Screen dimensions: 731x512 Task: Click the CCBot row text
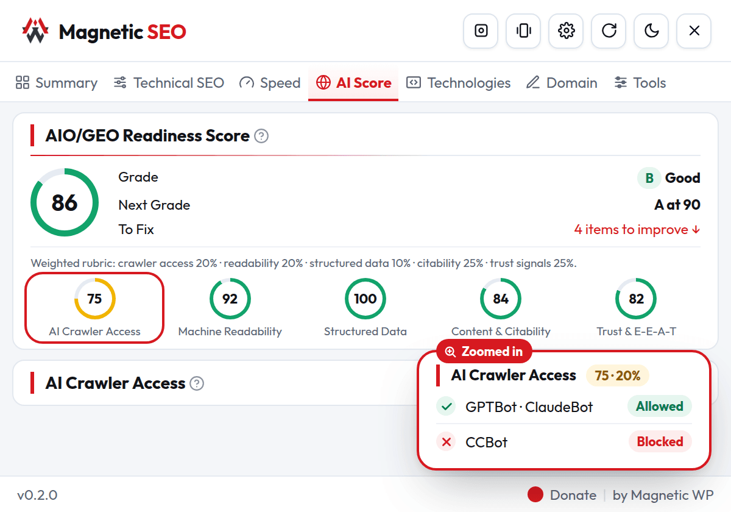pyautogui.click(x=487, y=443)
